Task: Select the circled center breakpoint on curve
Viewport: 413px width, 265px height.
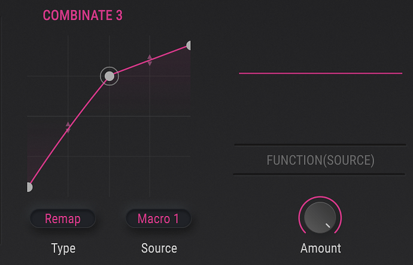Action: point(109,76)
